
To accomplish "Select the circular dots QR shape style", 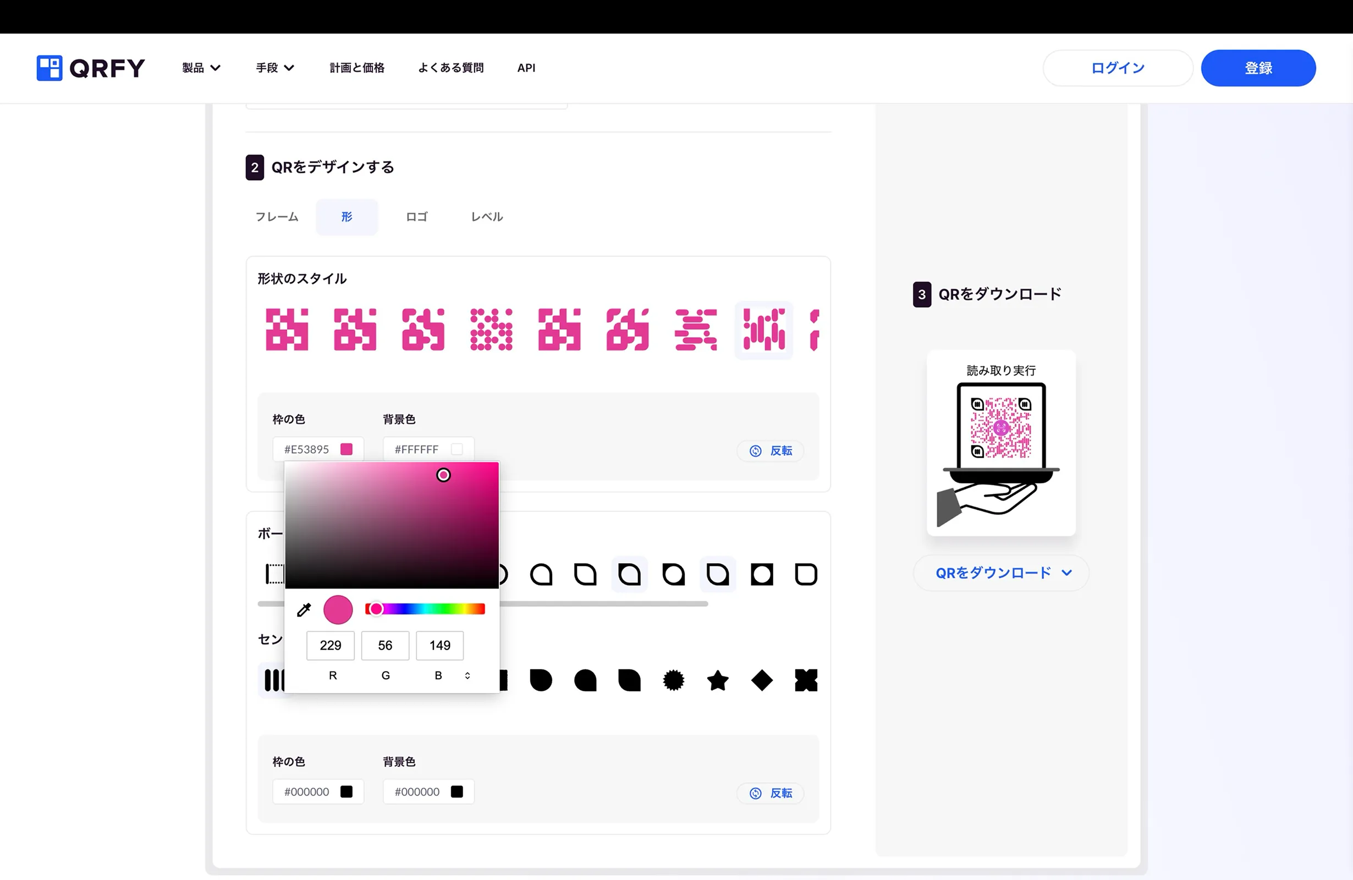I will point(491,329).
